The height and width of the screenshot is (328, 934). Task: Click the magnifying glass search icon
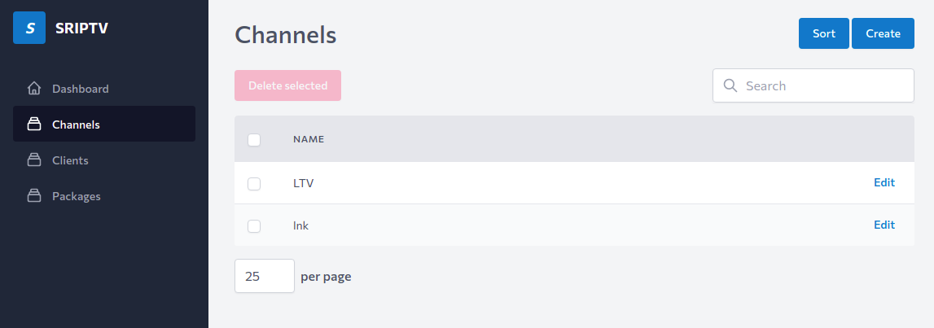(x=730, y=85)
